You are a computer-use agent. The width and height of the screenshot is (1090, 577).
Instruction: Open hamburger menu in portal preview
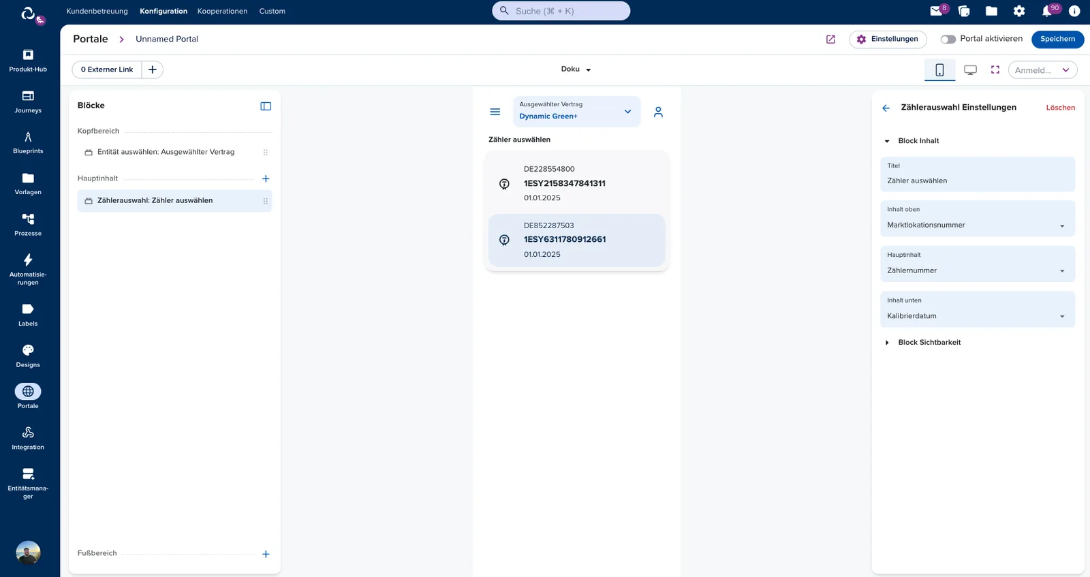495,112
